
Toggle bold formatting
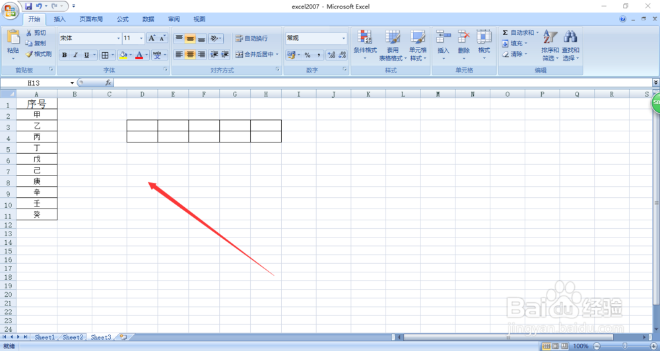(65, 55)
